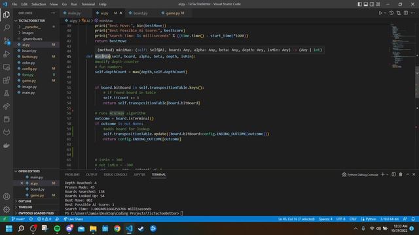Click Live Share in status bar
The image size is (419, 235).
[x=73, y=219]
